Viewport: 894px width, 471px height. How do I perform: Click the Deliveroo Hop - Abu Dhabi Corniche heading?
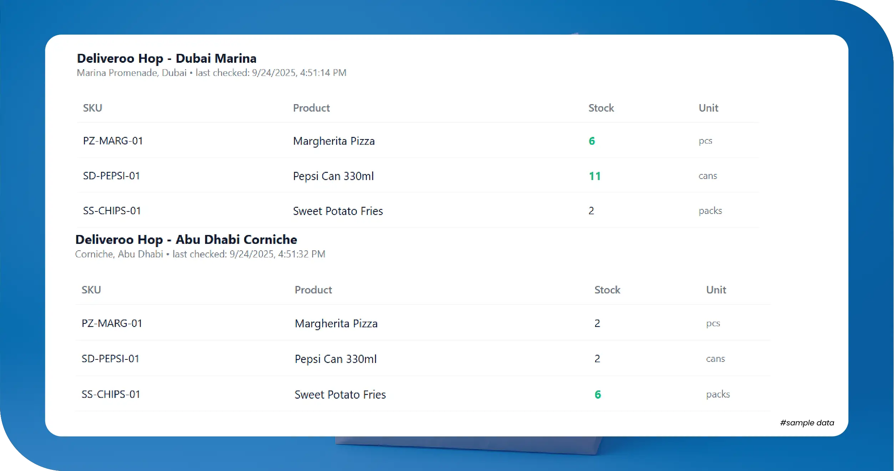click(186, 240)
